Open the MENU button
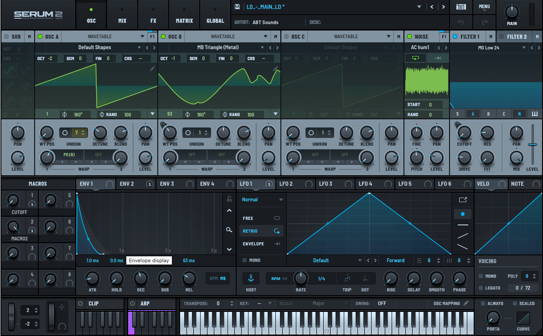 [x=484, y=7]
